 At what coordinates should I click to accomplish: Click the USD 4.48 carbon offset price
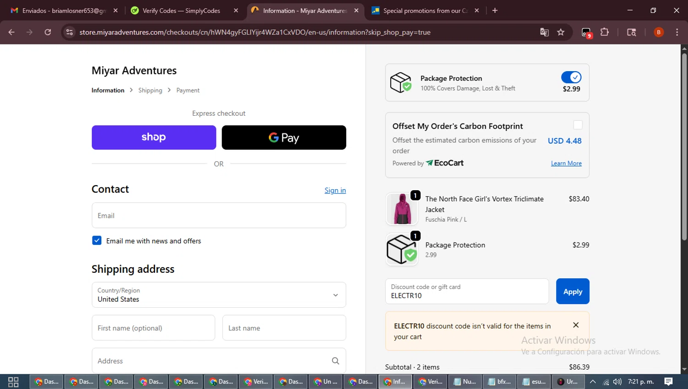tap(565, 141)
